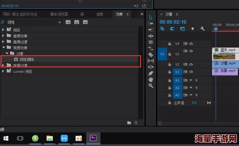Clear the effects search text
239x146 pixels.
[60, 23]
